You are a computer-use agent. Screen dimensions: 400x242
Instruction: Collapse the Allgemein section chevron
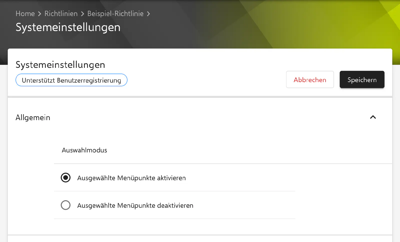[373, 117]
